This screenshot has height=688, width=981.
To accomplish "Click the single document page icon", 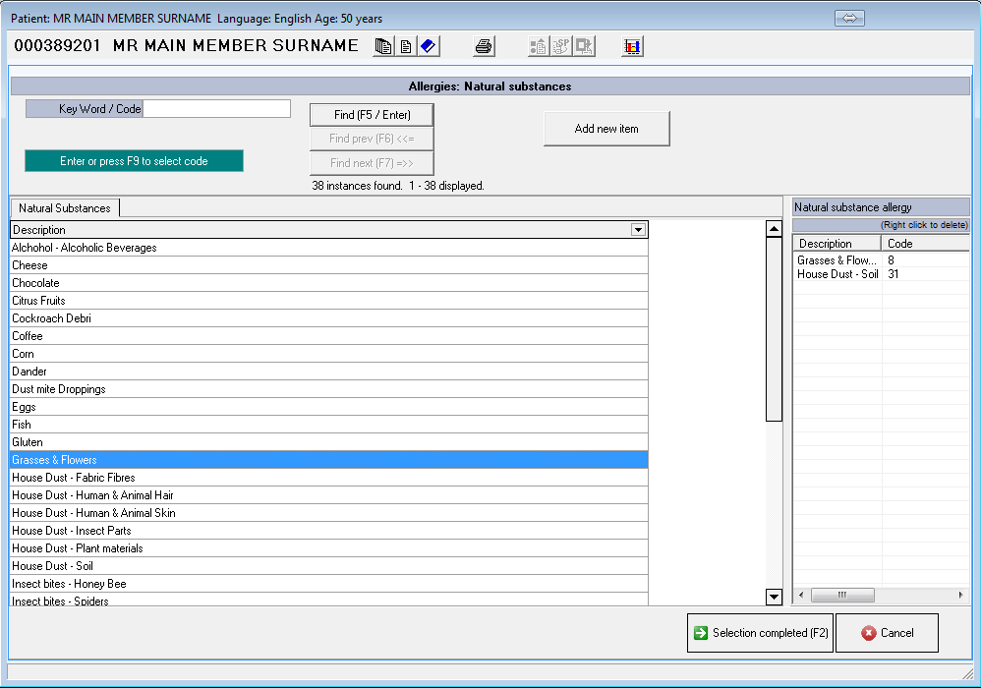I will (x=405, y=46).
